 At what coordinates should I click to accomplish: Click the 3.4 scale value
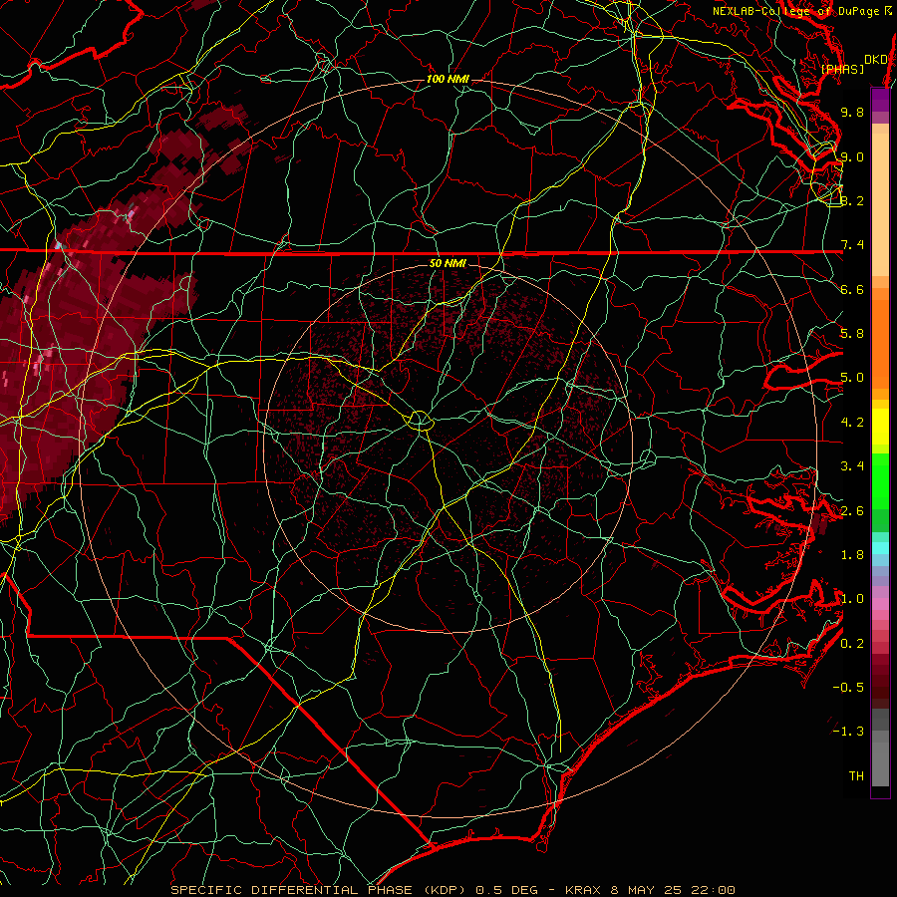[x=852, y=466]
